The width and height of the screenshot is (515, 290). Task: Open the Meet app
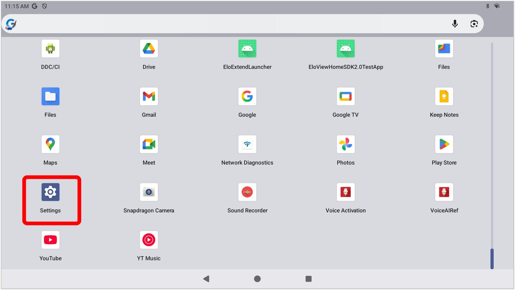(x=149, y=144)
